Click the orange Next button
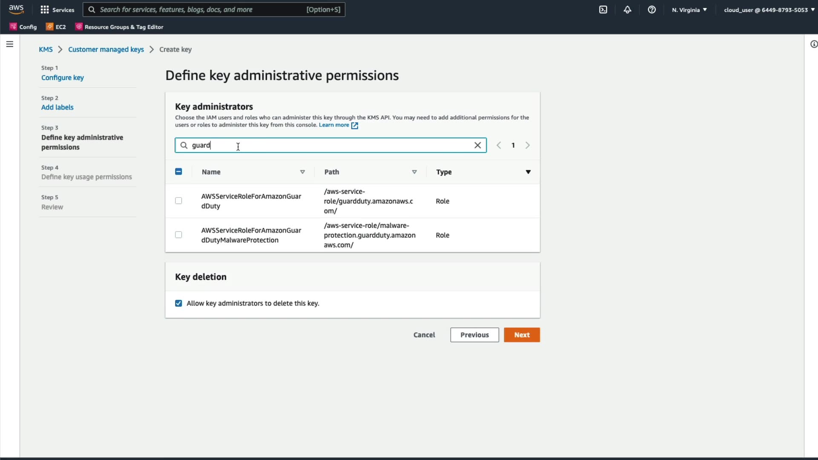Screen dimensions: 818x460 (x=521, y=335)
